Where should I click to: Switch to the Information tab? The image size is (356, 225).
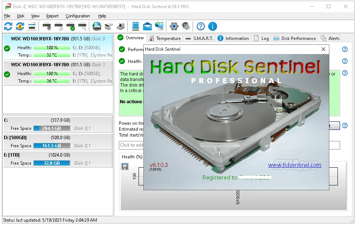coord(233,38)
